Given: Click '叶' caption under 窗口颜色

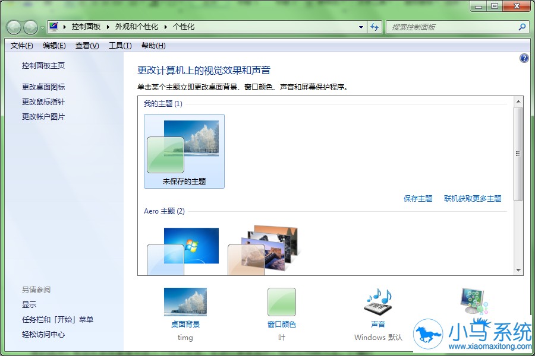Looking at the screenshot, I should coord(282,338).
